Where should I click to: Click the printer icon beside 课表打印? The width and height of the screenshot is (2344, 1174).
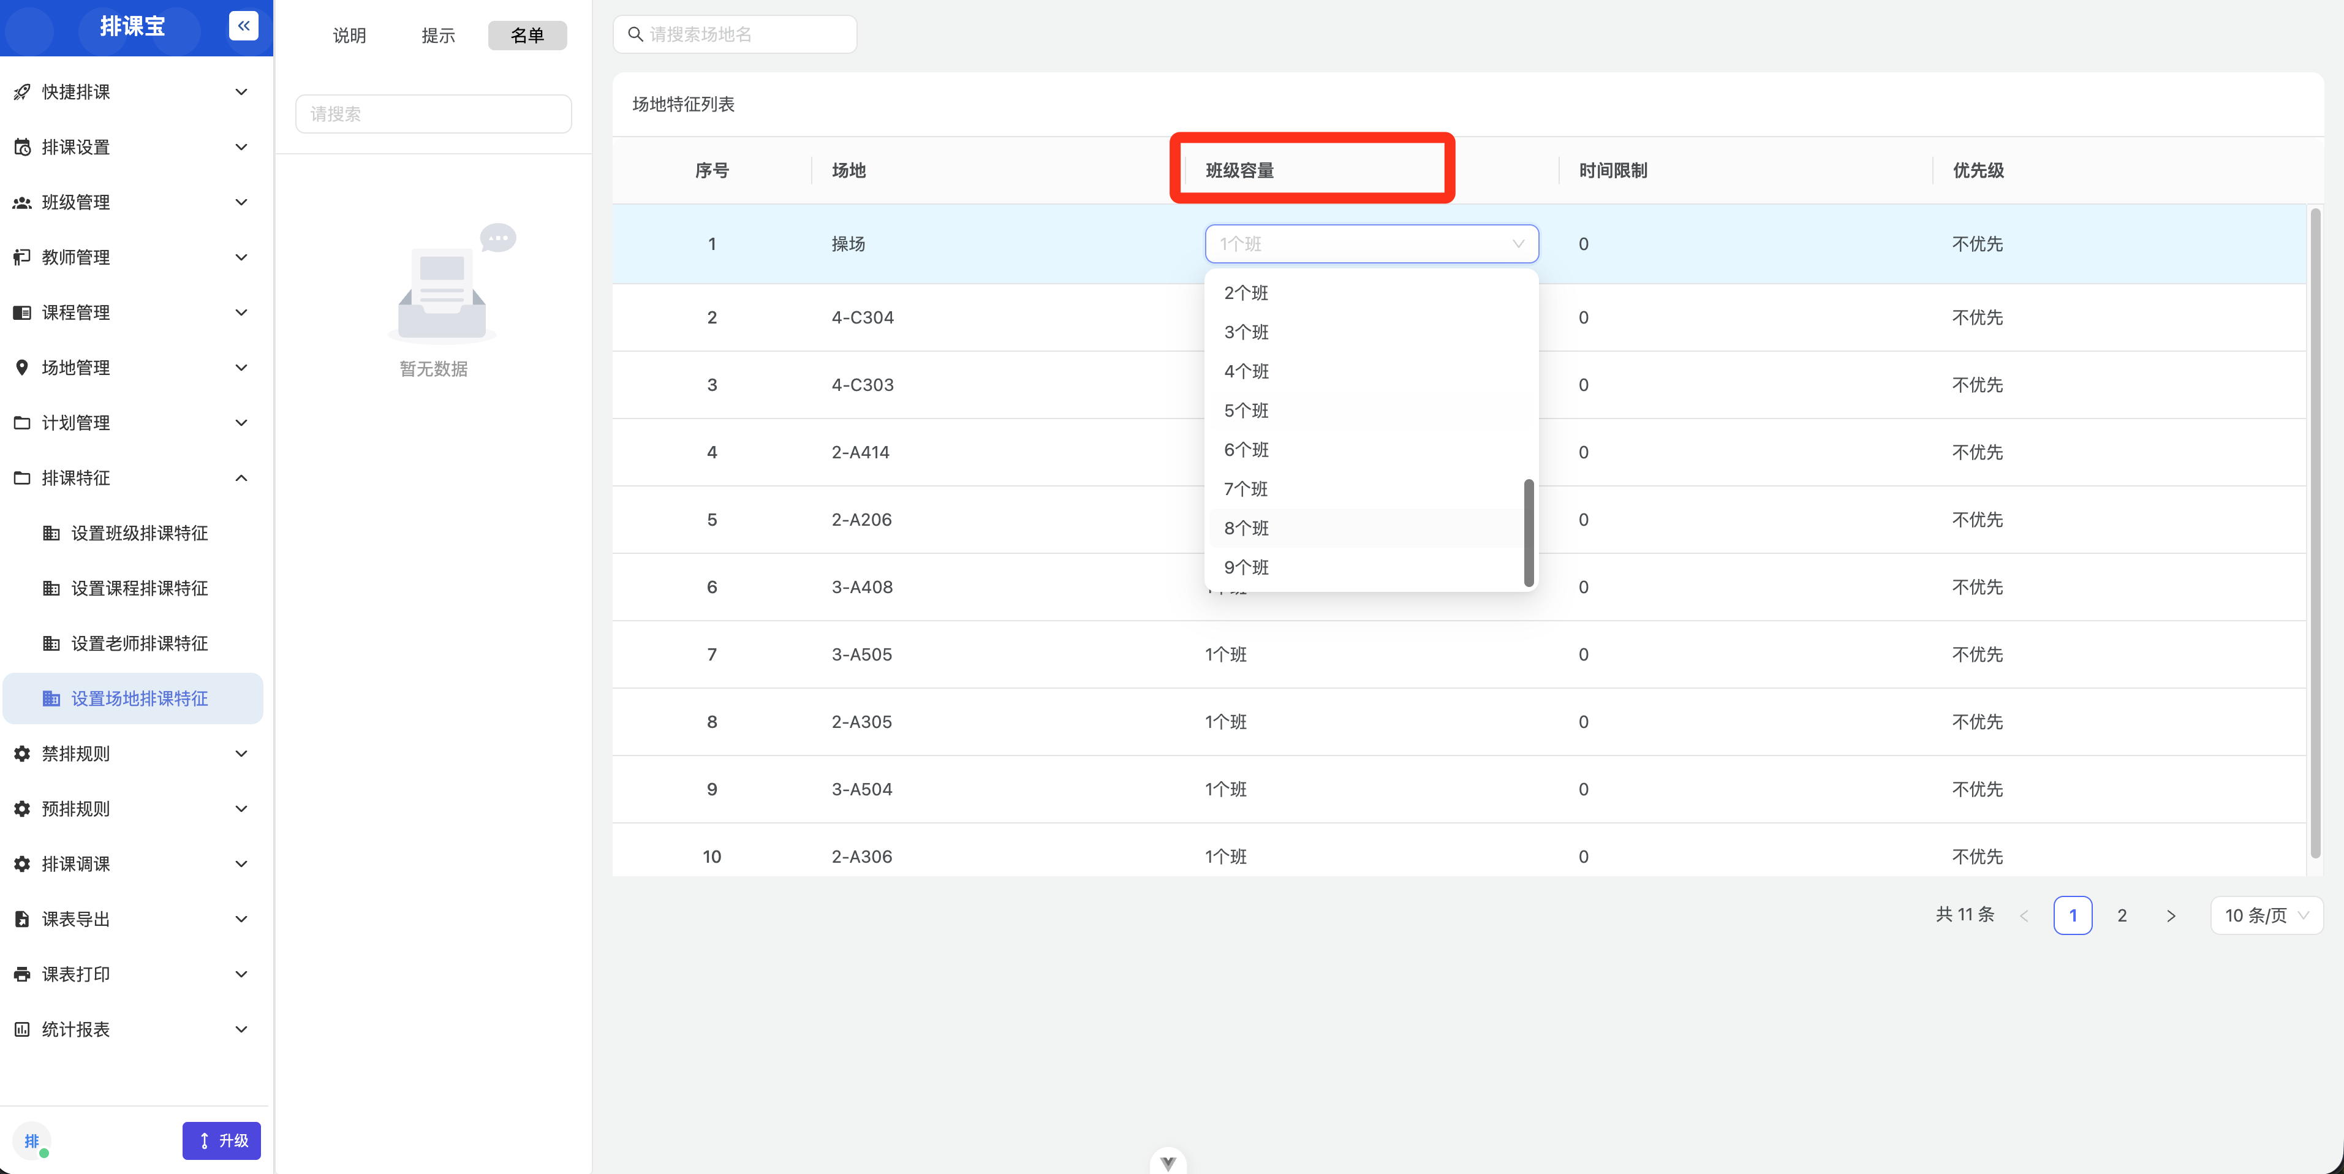(22, 975)
